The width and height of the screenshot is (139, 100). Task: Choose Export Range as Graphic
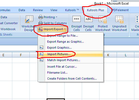[71, 42]
